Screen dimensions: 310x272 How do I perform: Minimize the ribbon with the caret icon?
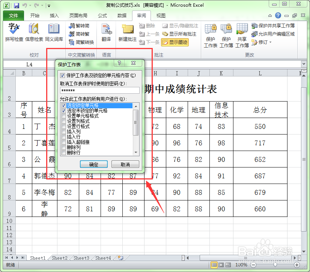tap(270, 16)
